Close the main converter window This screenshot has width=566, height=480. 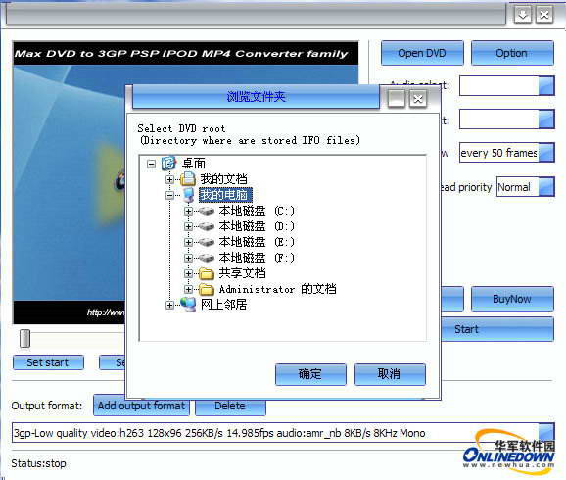tap(544, 15)
